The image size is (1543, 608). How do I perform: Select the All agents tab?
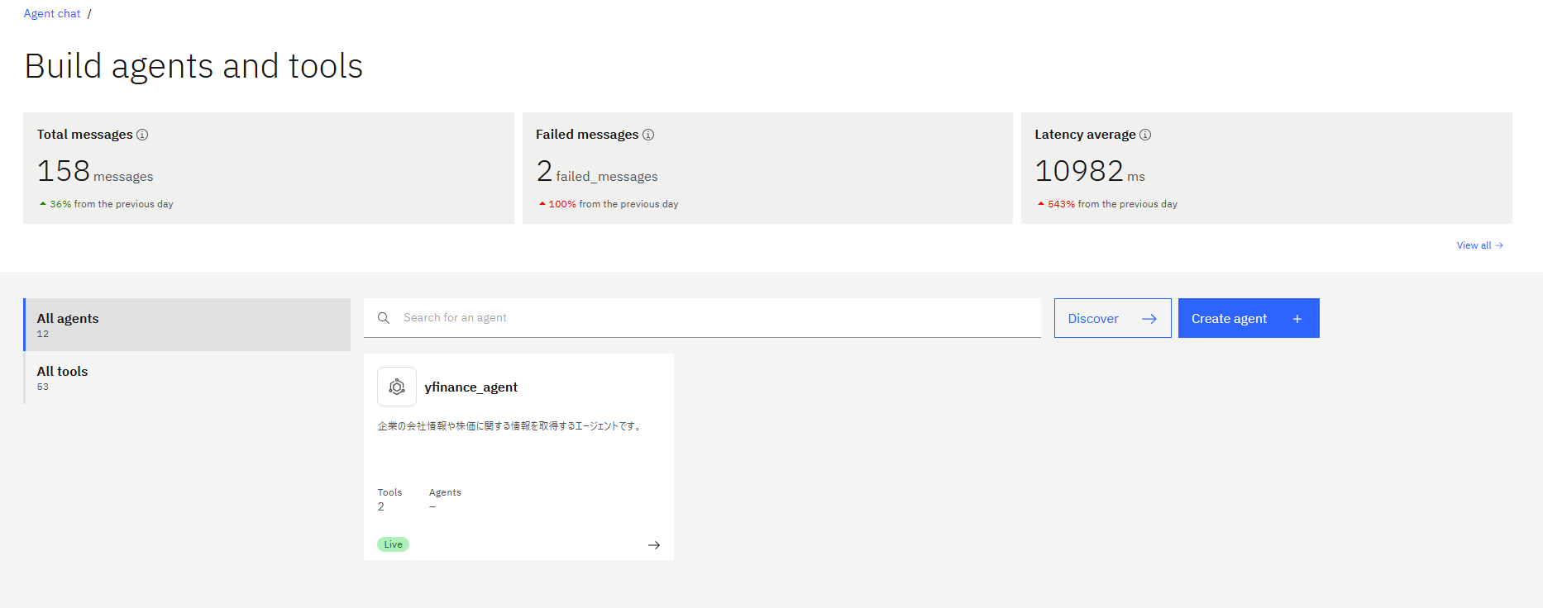click(187, 325)
